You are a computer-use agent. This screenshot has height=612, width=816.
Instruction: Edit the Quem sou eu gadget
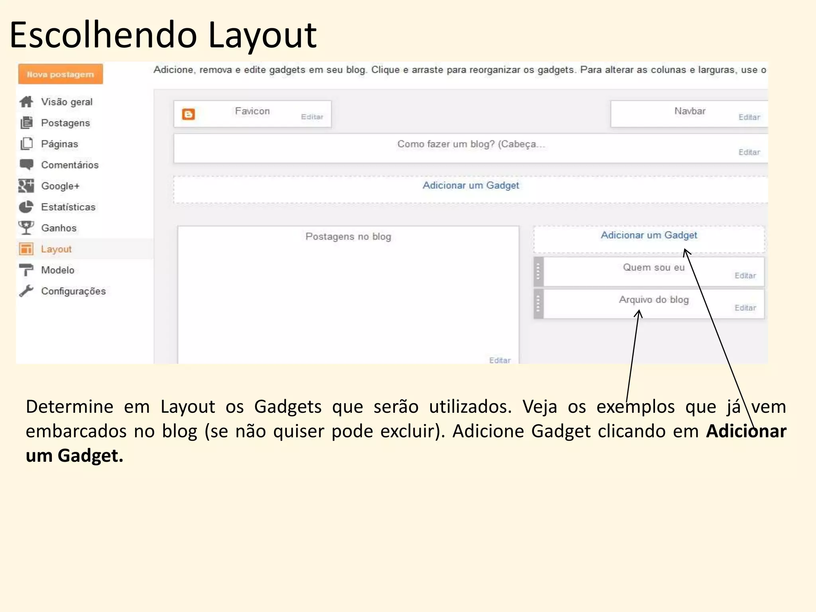(745, 276)
